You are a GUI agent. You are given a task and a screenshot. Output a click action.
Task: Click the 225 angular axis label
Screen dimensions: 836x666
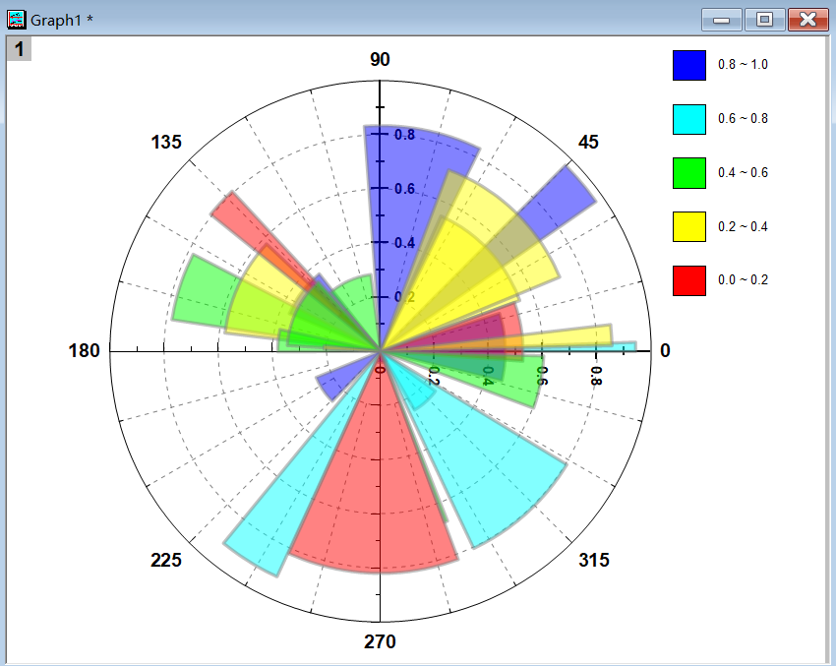166,560
